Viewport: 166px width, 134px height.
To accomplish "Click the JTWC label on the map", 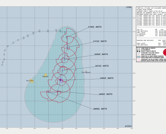I will (x=129, y=7).
